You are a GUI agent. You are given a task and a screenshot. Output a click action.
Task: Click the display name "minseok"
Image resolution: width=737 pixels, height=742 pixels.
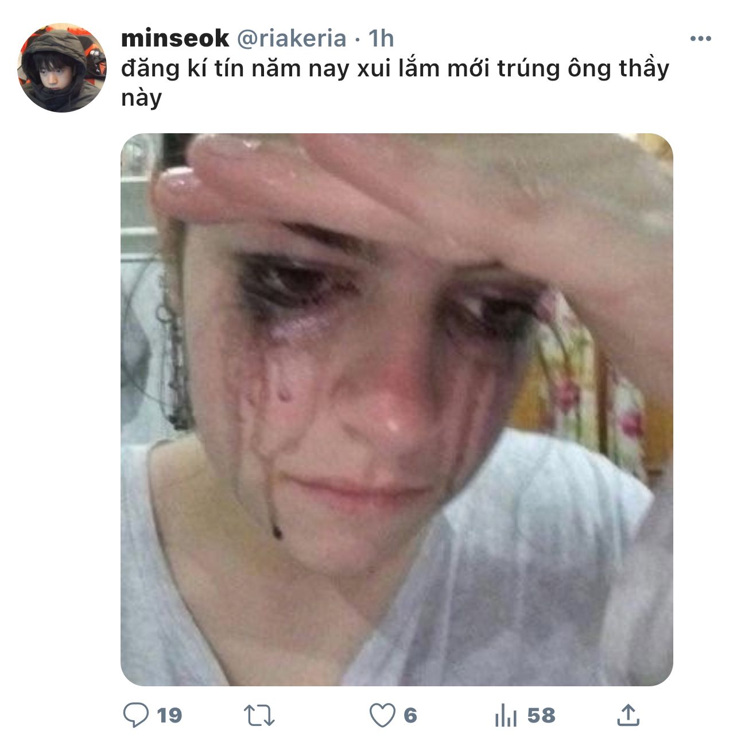point(175,38)
